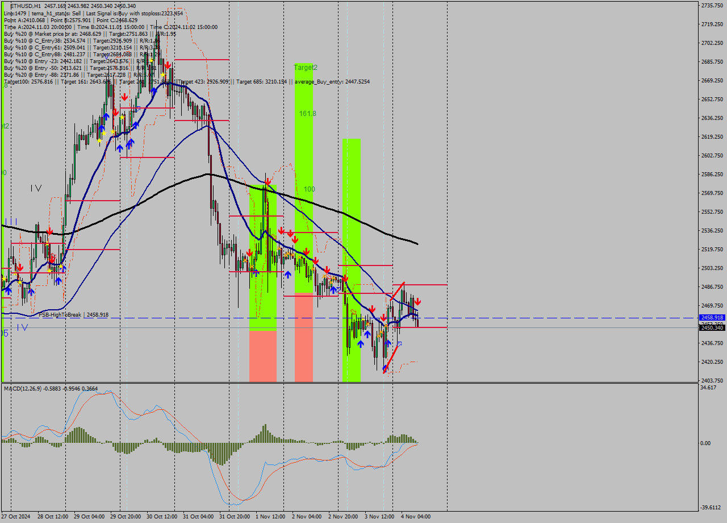The height and width of the screenshot is (523, 727).
Task: Select the 'Line:1479 | tema_h1_status: Sell' line
Action: [x=93, y=13]
